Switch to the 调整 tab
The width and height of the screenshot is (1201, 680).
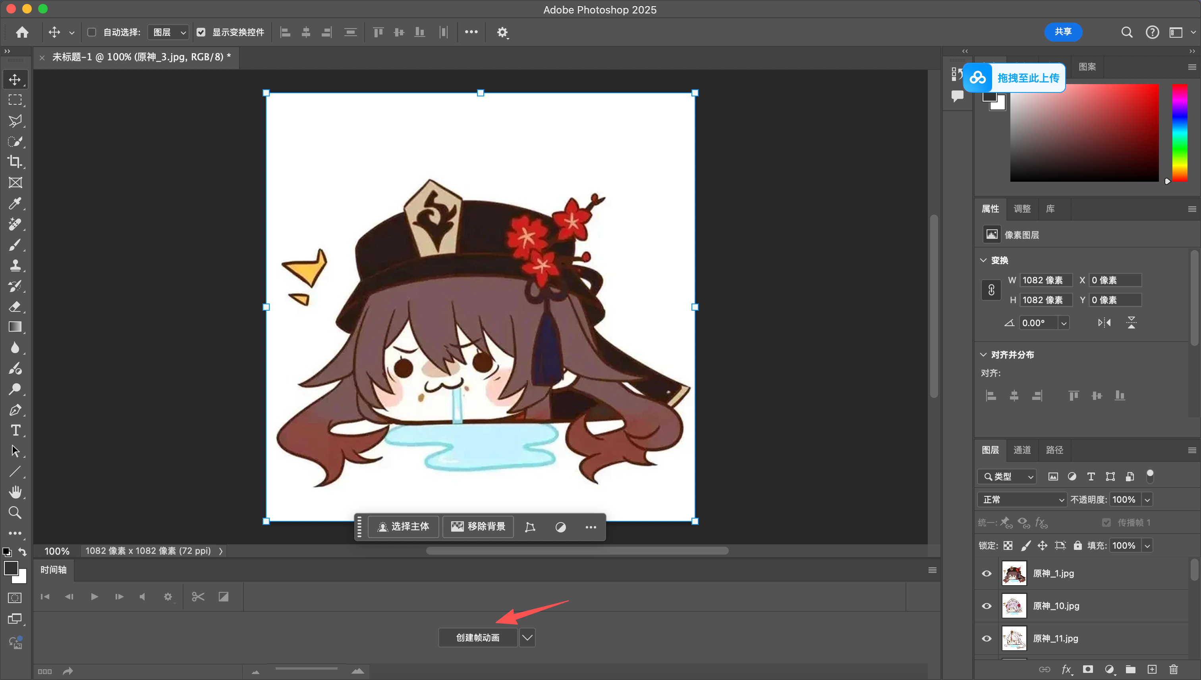coord(1022,209)
